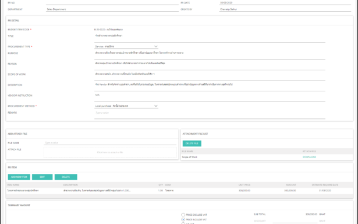Click the Amount column header
Image resolution: width=358 pixels, height=224 pixels.
click(x=291, y=185)
